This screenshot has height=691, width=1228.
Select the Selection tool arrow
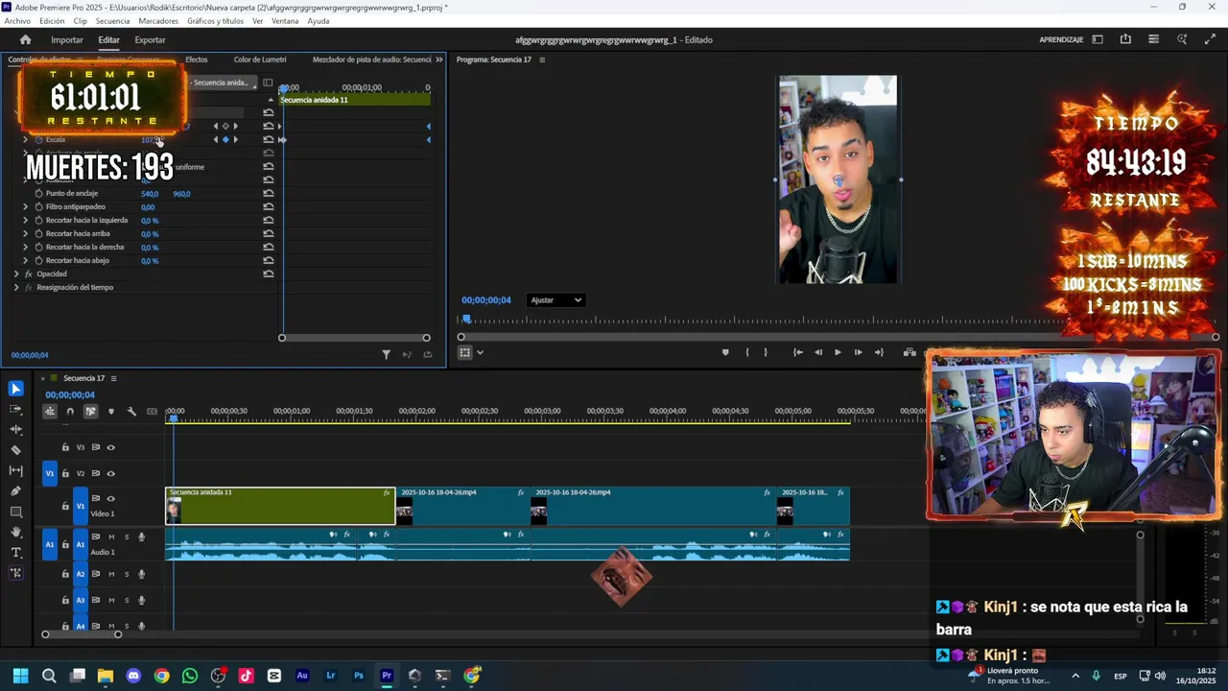(x=16, y=389)
